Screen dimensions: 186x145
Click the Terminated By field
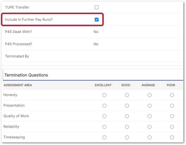coord(118,56)
